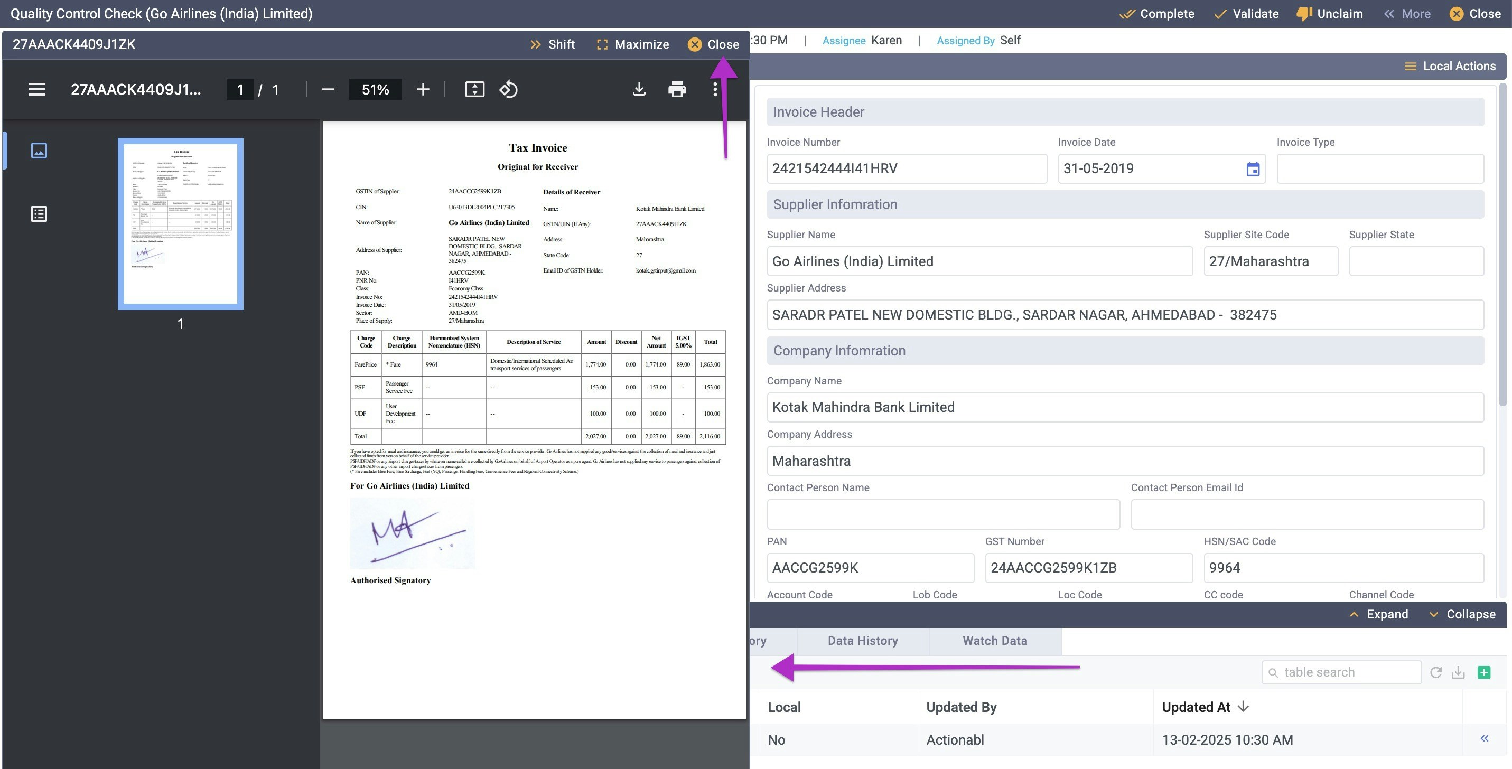
Task: Click the PDF zoom in plus icon
Action: tap(423, 89)
